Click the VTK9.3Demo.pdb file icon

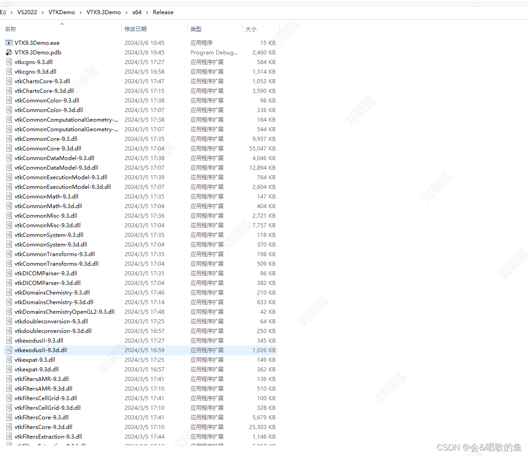pyautogui.click(x=9, y=52)
